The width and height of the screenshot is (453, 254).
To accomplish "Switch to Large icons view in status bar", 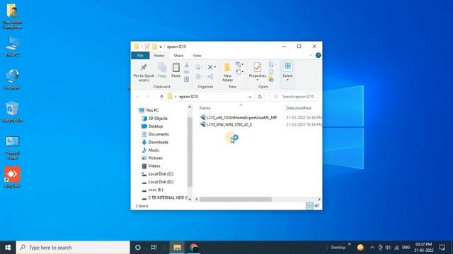I will coord(316,206).
